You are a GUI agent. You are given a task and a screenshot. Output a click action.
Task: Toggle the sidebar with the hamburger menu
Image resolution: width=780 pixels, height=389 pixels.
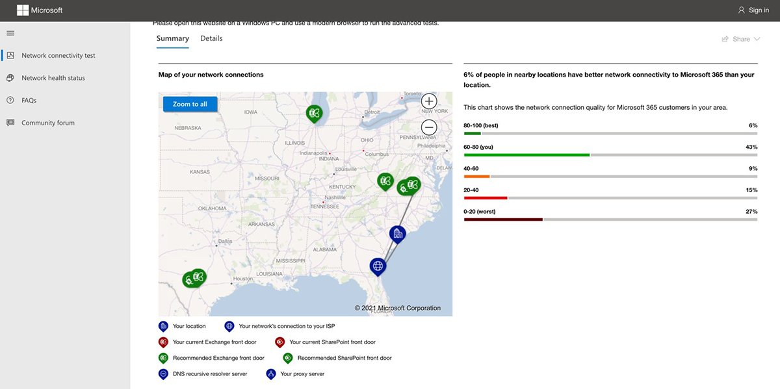[10, 32]
